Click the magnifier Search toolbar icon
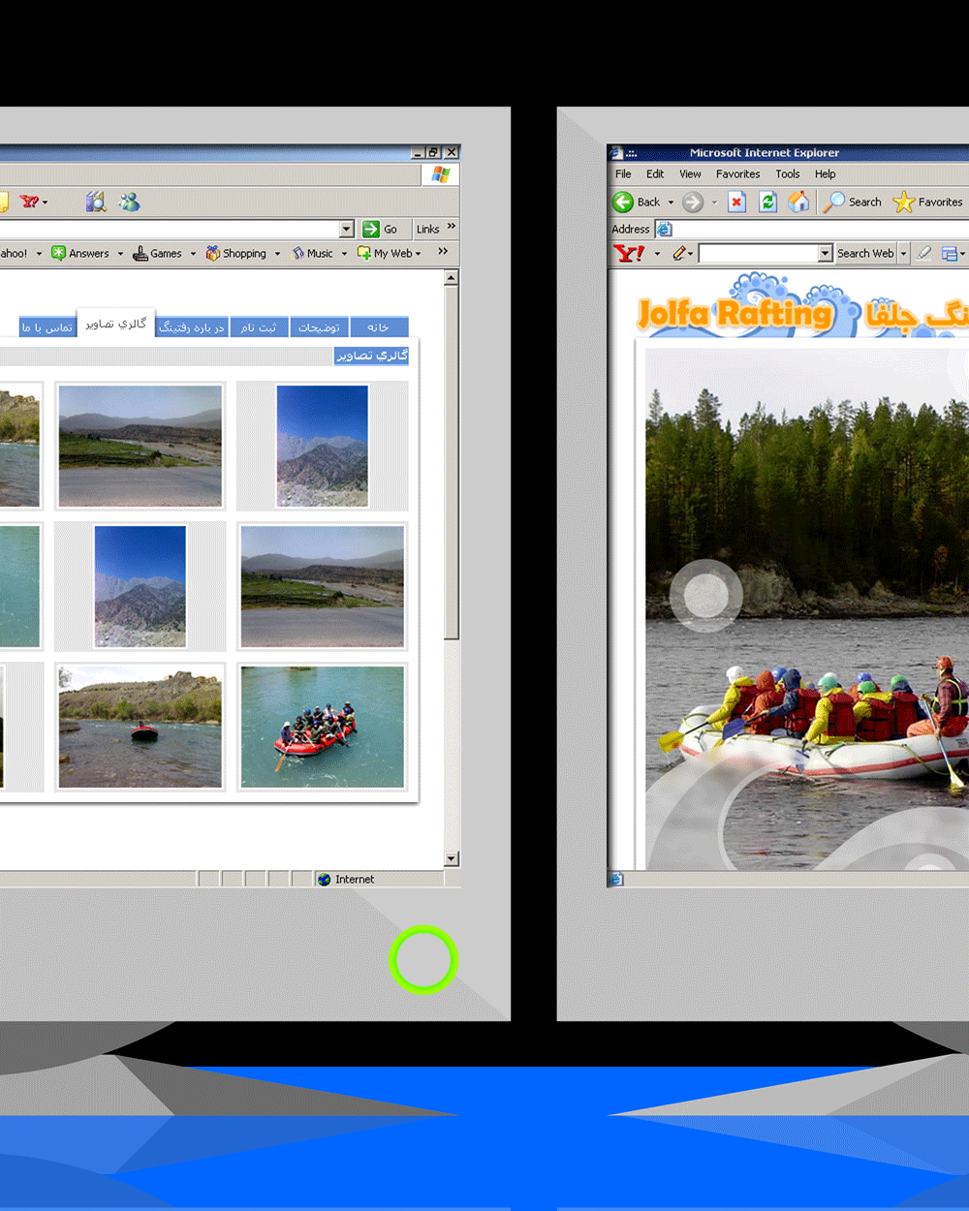Screen dimensions: 969x1211 coord(833,202)
